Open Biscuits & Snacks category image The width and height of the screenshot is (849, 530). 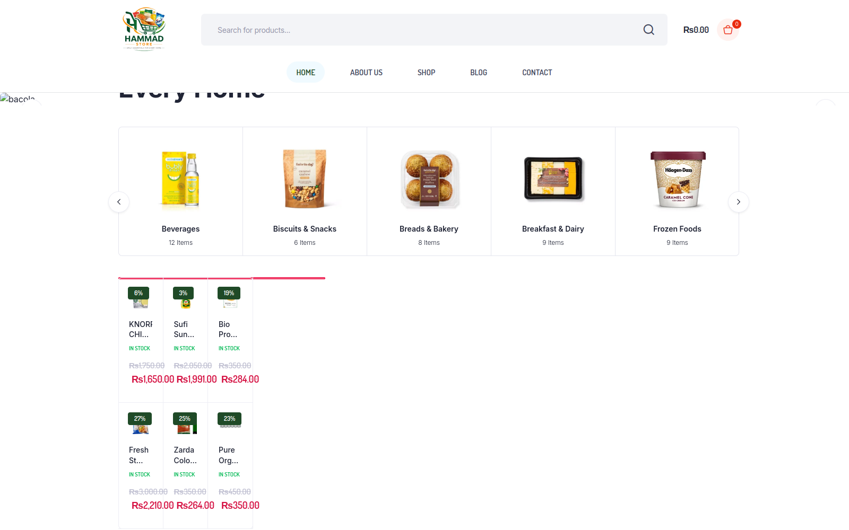[305, 179]
